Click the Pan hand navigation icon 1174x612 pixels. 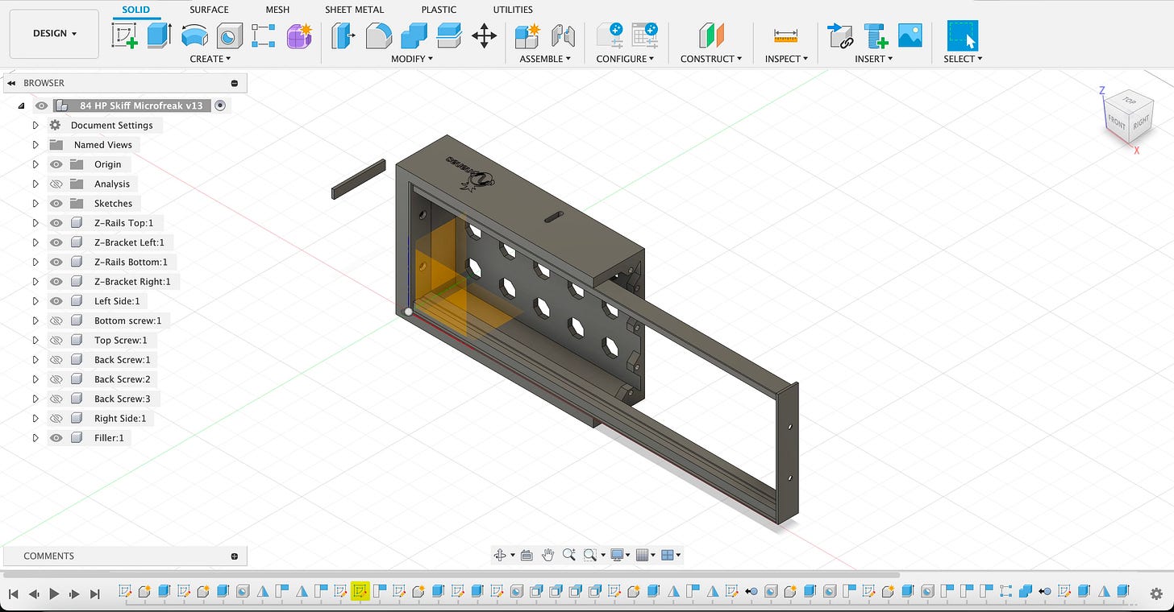(548, 555)
